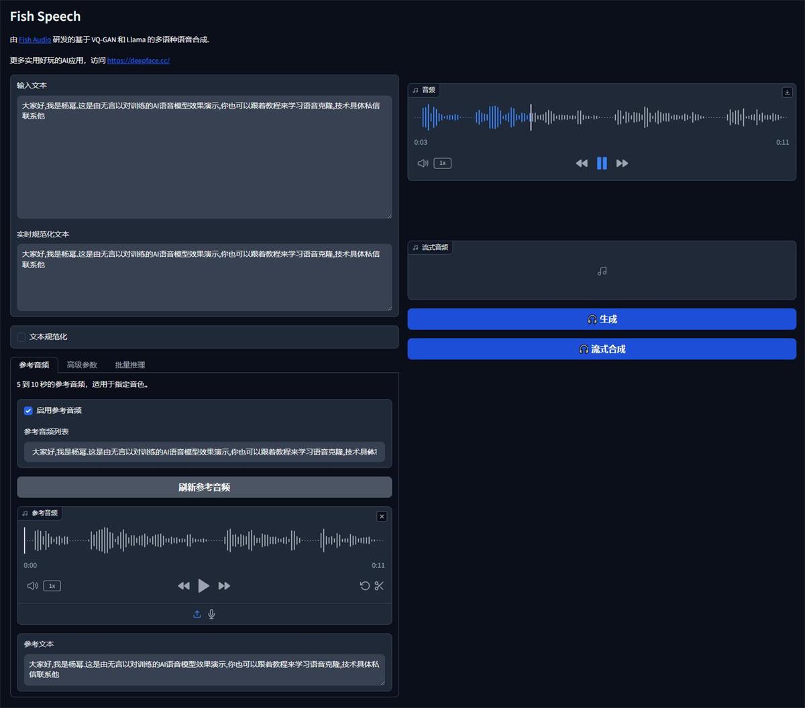Click the 流式合成 button
805x708 pixels.
coord(602,349)
